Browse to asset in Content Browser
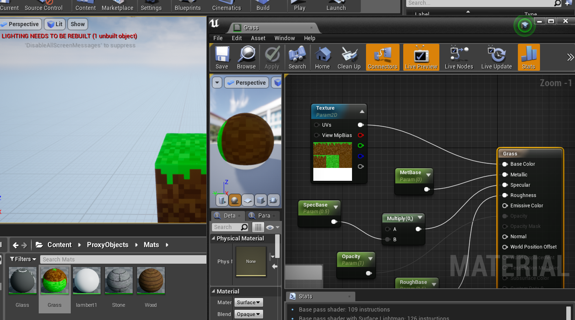The image size is (575, 320). pyautogui.click(x=246, y=57)
